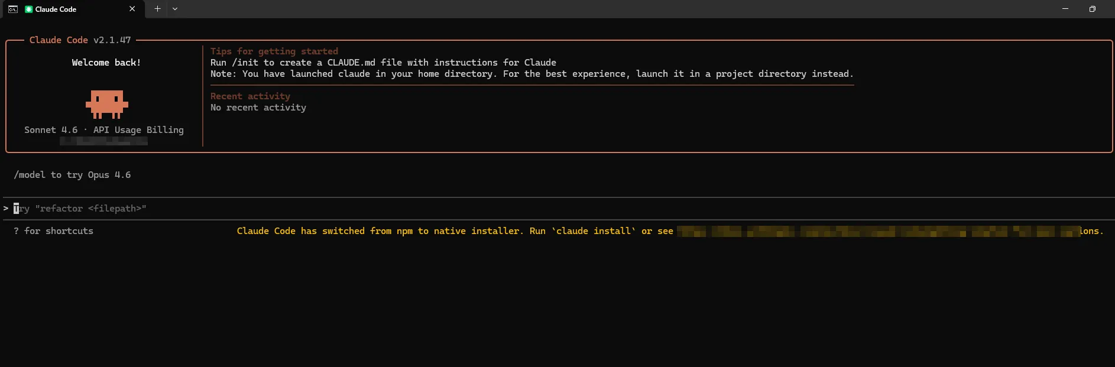Screen dimensions: 1115x367
Task: Click the > prompt symbol
Action: click(x=6, y=208)
